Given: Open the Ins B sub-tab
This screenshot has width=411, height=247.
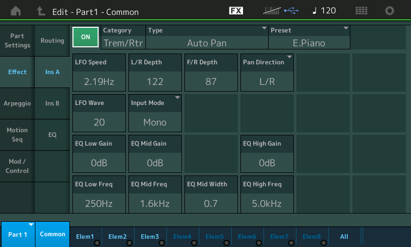Looking at the screenshot, I should (52, 103).
